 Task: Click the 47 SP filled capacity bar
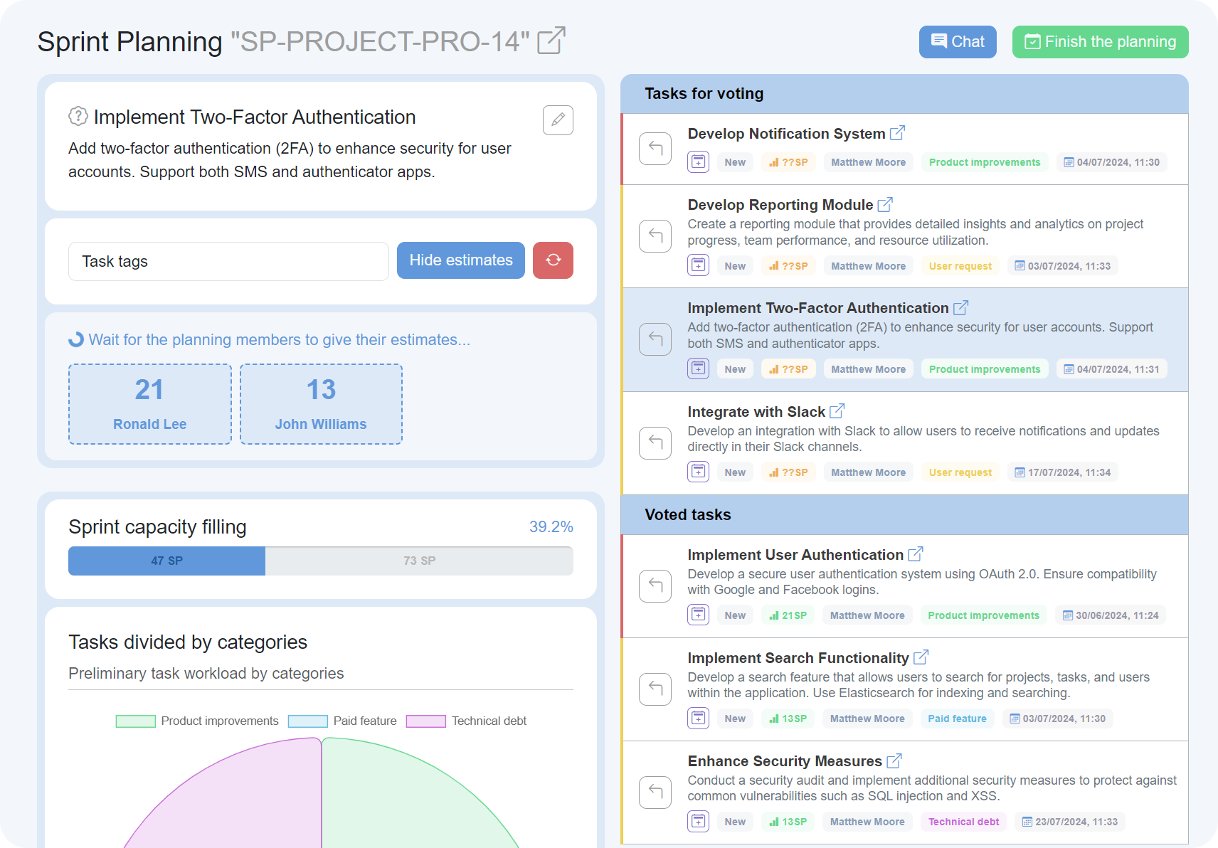coord(166,561)
